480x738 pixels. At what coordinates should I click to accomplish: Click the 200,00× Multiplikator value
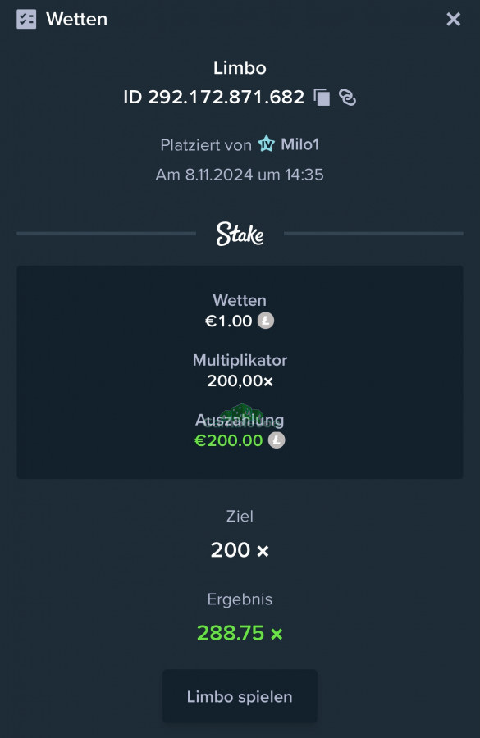click(240, 380)
